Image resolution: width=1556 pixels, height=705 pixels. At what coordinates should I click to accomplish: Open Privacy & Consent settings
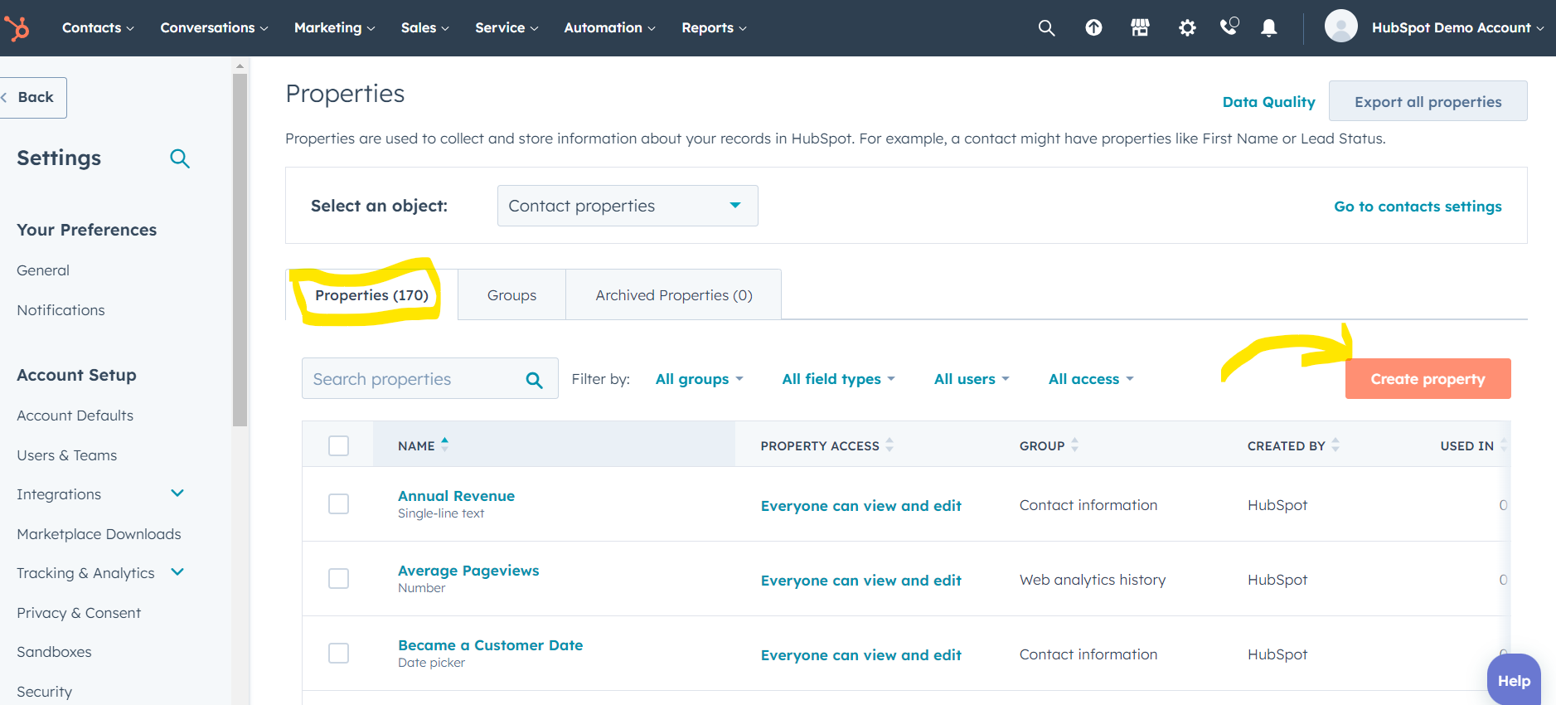coord(79,613)
